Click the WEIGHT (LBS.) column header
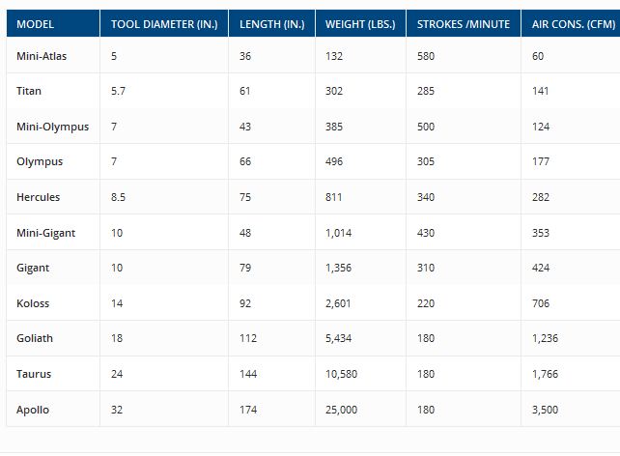Image resolution: width=620 pixels, height=456 pixels. tap(360, 23)
